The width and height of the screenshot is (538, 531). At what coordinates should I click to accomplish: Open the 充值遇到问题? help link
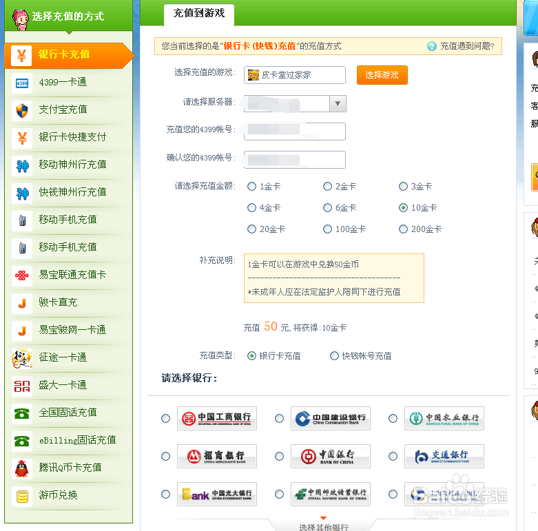(467, 46)
